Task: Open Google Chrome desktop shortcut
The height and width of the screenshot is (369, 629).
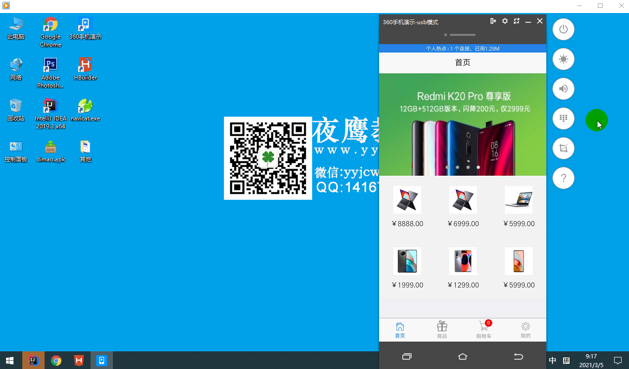Action: [51, 32]
